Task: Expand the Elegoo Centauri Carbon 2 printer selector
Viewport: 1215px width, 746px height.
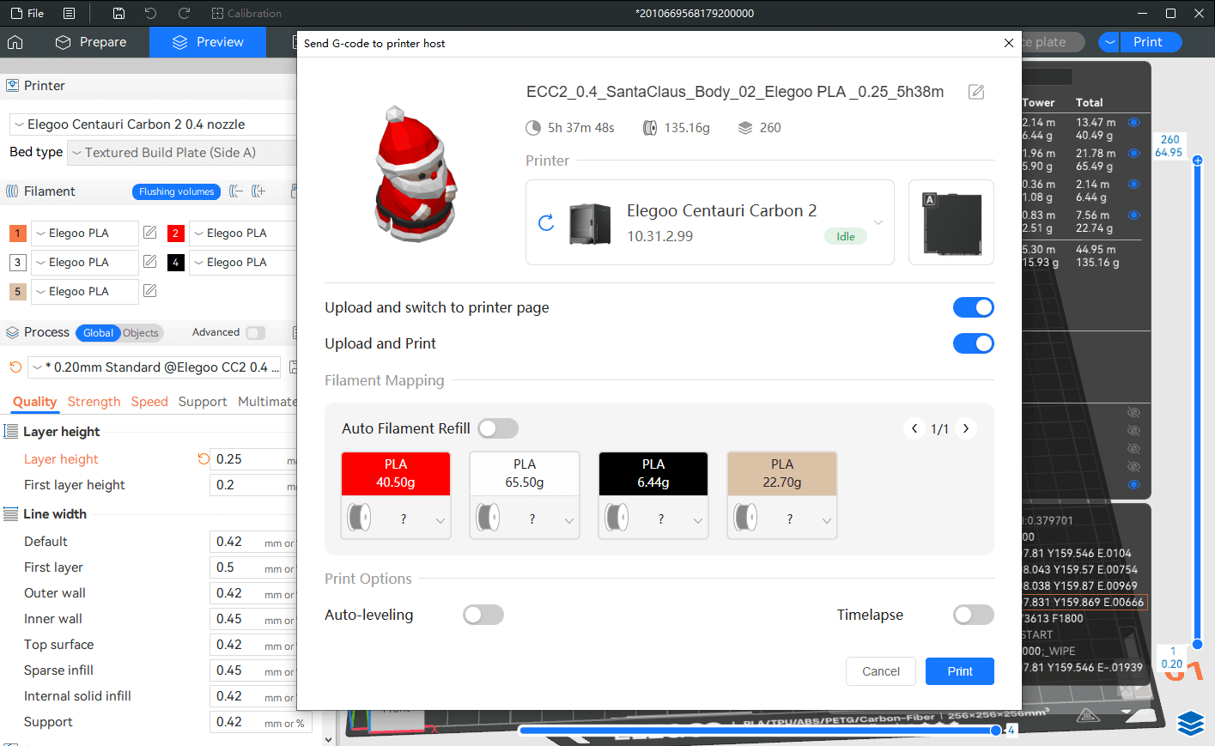Action: pyautogui.click(x=878, y=222)
